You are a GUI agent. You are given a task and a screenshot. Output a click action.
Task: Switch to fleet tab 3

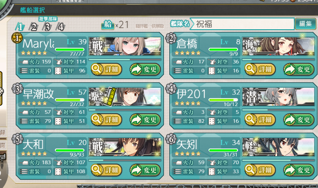(x=47, y=27)
